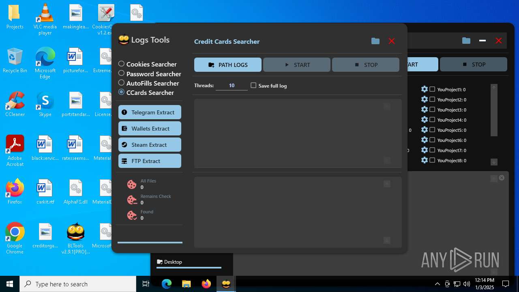Open the Projects folder on desktop

pos(15,17)
